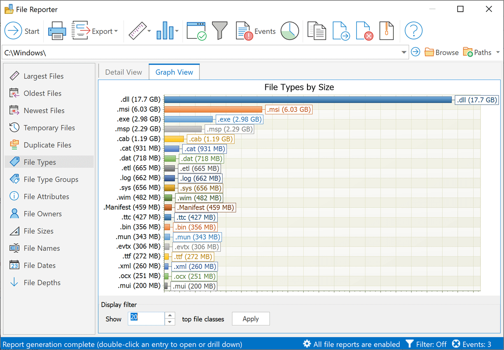Viewport: 504px width, 350px height.
Task: Select Duplicate Files report
Action: pyautogui.click(x=49, y=145)
